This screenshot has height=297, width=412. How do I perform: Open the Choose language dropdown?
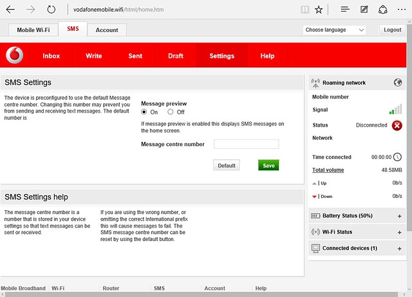pos(334,30)
